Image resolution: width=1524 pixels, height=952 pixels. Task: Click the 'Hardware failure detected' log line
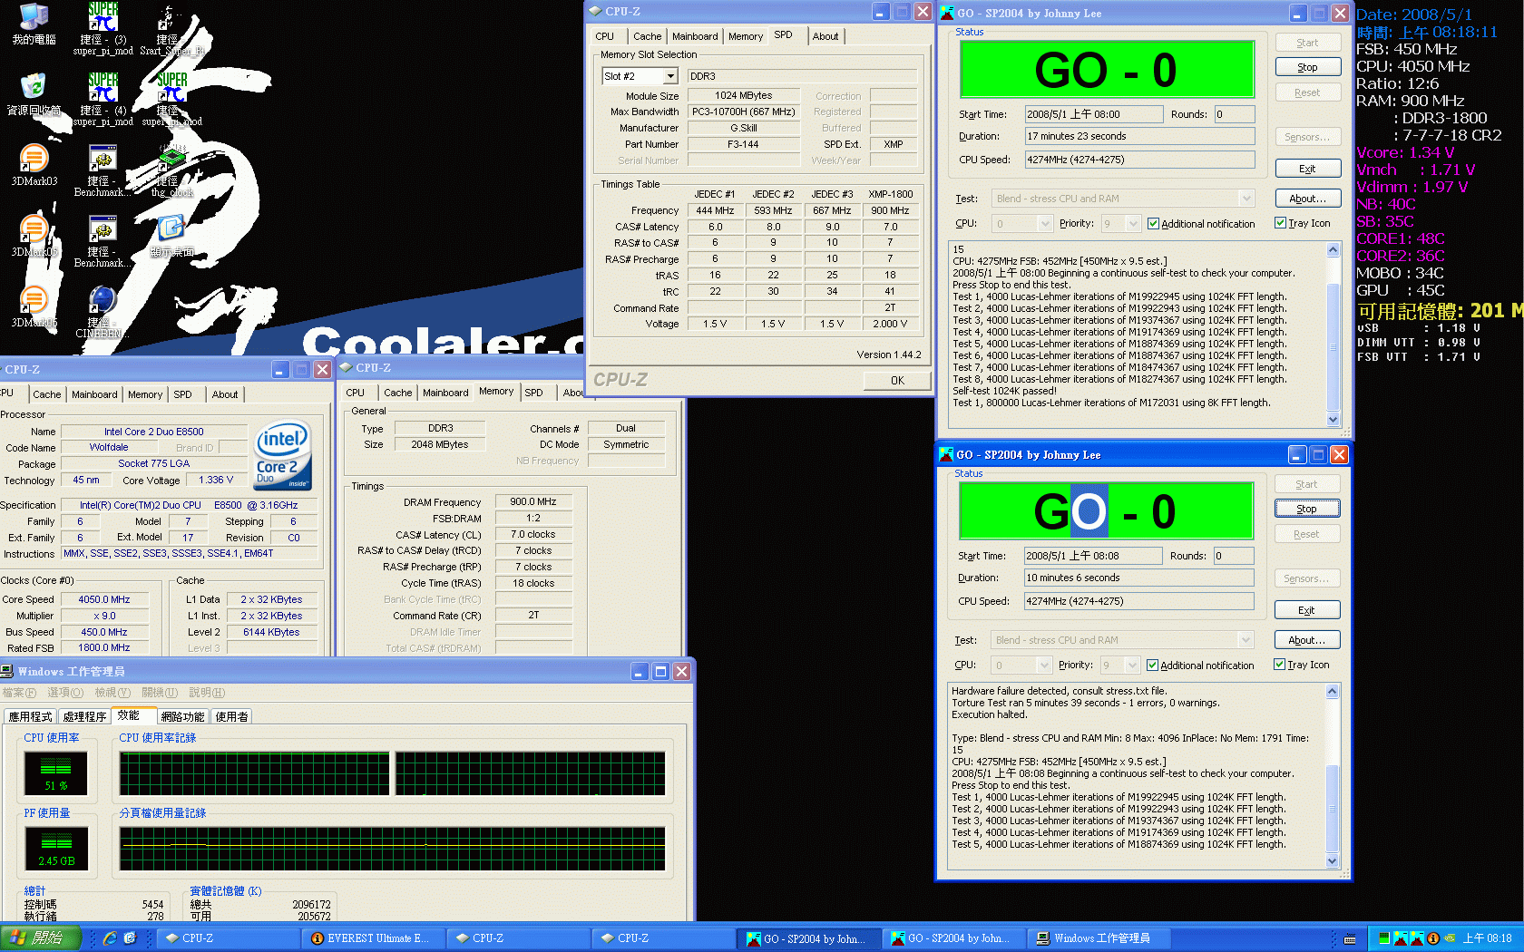(x=1059, y=691)
